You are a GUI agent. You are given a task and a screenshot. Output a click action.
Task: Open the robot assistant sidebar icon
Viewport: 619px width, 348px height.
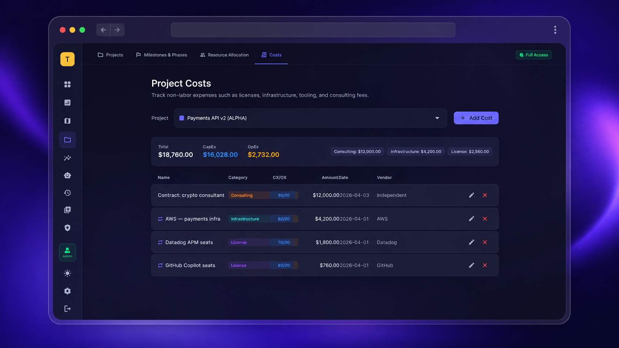pos(67,175)
